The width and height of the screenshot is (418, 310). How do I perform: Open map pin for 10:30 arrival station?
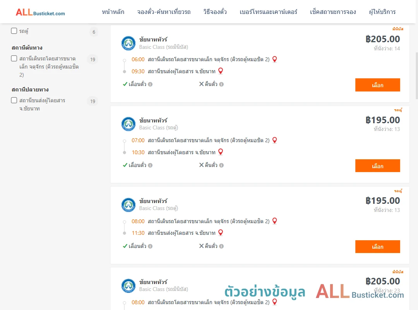[x=221, y=152]
